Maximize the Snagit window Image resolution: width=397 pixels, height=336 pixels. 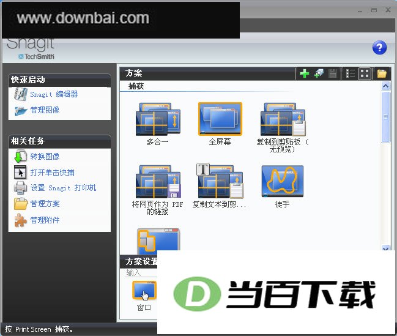click(x=374, y=10)
